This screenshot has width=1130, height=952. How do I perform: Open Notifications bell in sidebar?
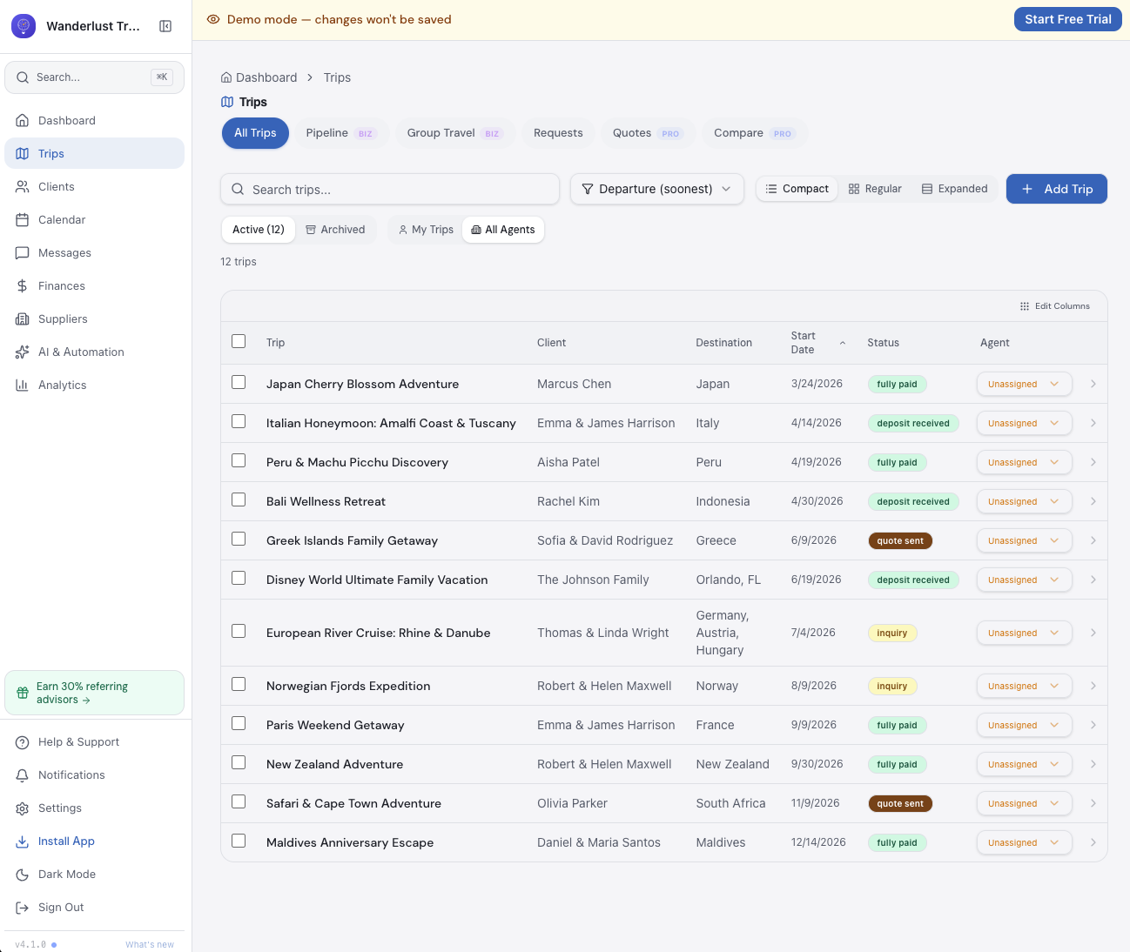point(23,775)
